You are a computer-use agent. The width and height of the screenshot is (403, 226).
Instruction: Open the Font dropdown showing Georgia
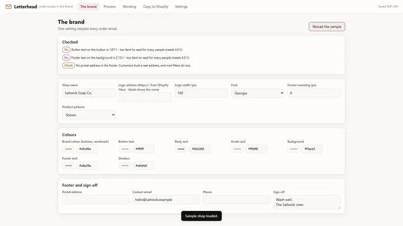point(258,93)
